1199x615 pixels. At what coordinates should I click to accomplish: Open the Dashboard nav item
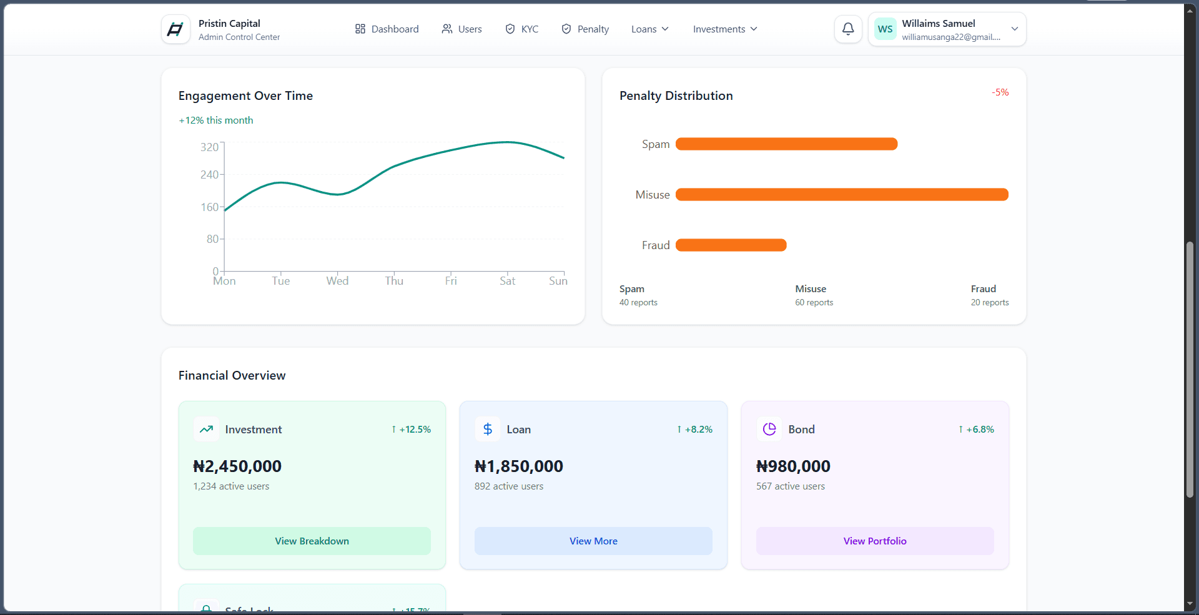(387, 29)
